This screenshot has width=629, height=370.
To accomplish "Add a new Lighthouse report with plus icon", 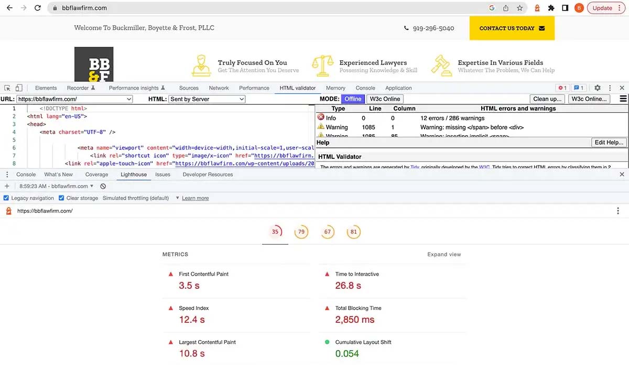I will pyautogui.click(x=7, y=186).
